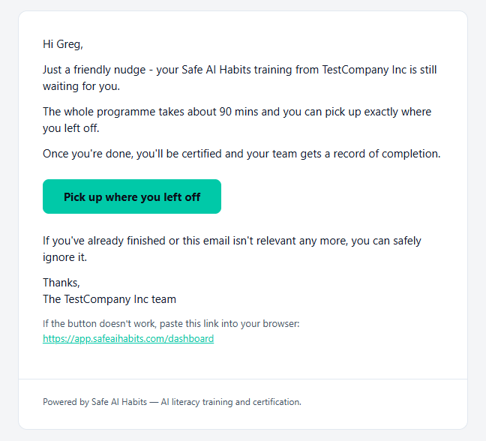Viewport: 486px width, 441px height.
Task: Click the words "you left off." in the body paragraph
Action: tap(71, 128)
